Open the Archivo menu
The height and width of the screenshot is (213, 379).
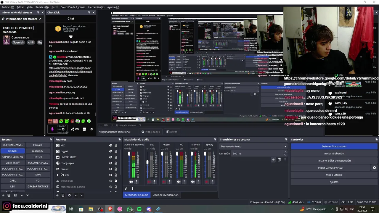coord(8,7)
